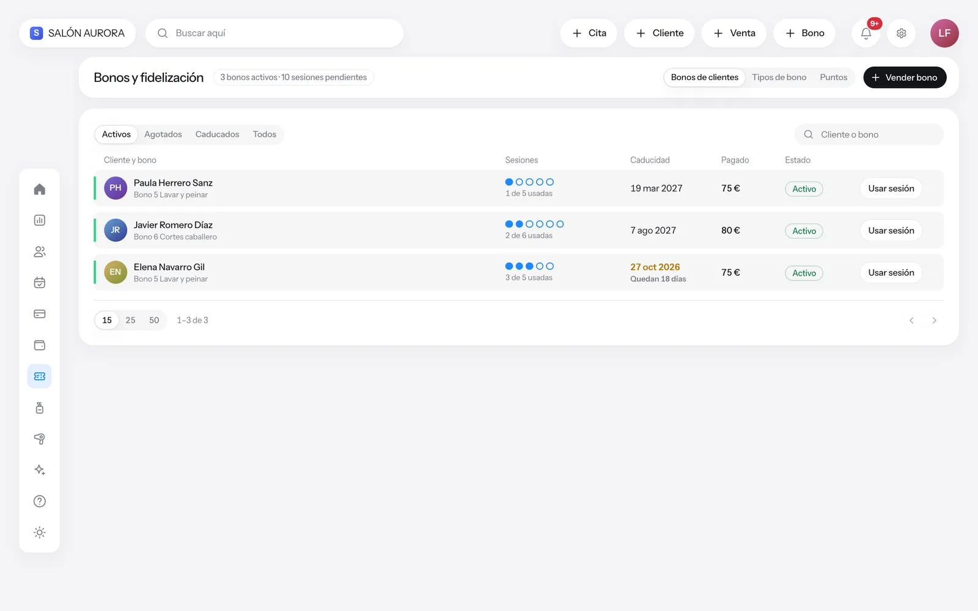Click Usar sesión for Elena Navarro Gil

point(891,273)
